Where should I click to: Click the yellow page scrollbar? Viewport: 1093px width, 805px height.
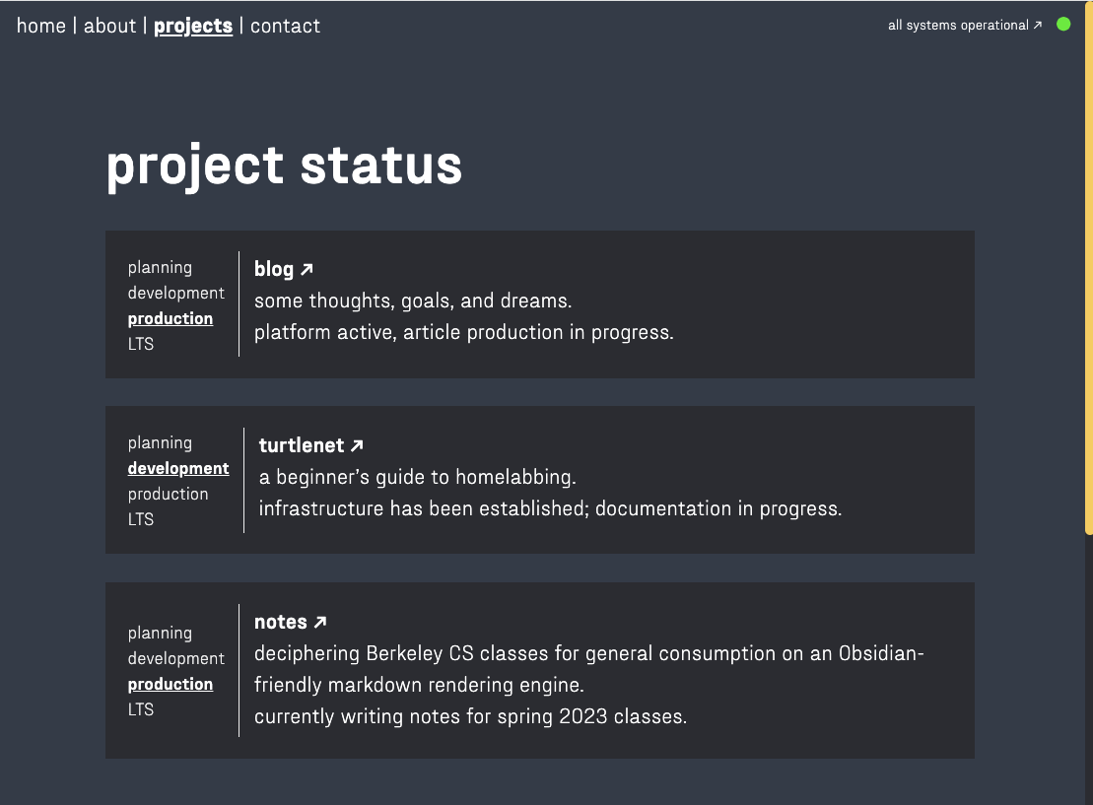1089,268
